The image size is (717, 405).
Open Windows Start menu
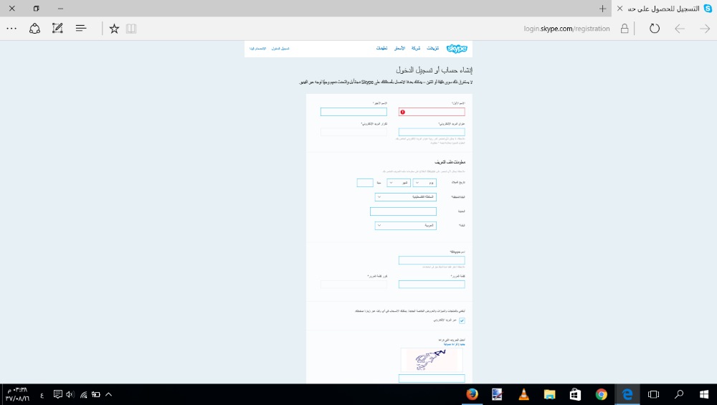point(704,394)
